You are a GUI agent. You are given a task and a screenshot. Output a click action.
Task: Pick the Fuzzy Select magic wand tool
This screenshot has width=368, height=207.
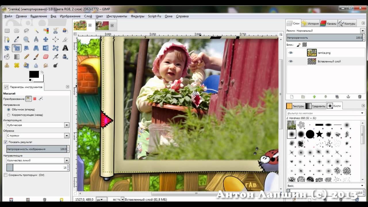(x=36, y=31)
